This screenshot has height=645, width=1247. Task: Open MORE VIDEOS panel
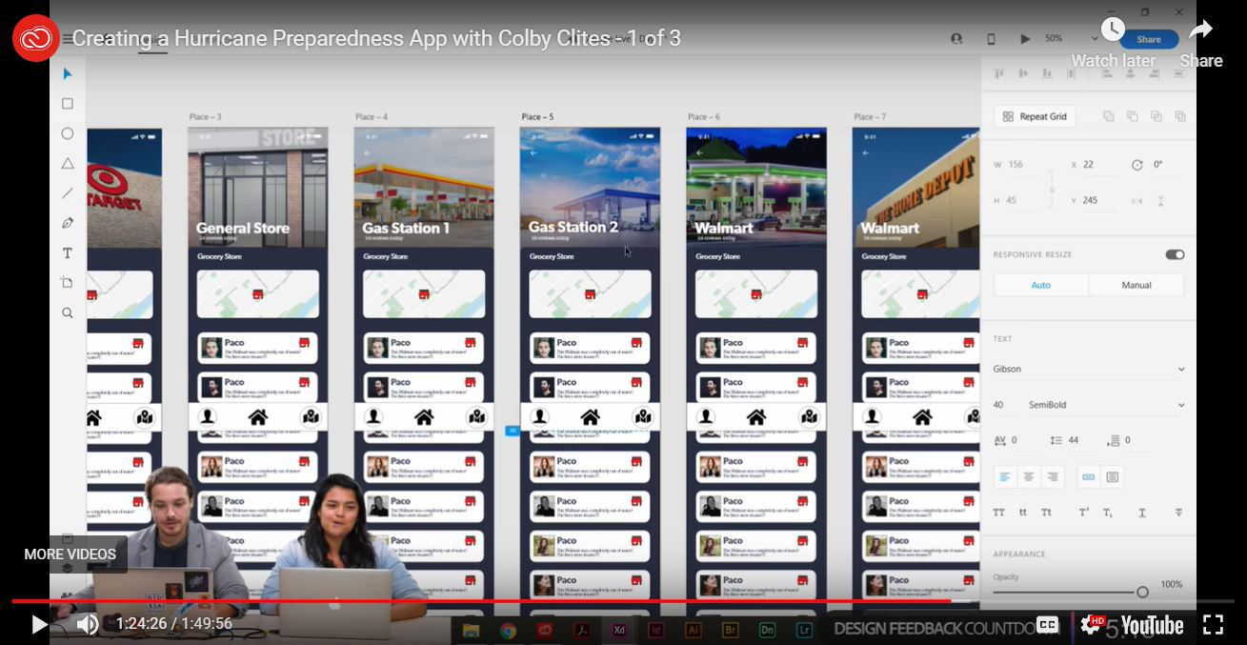pyautogui.click(x=70, y=554)
